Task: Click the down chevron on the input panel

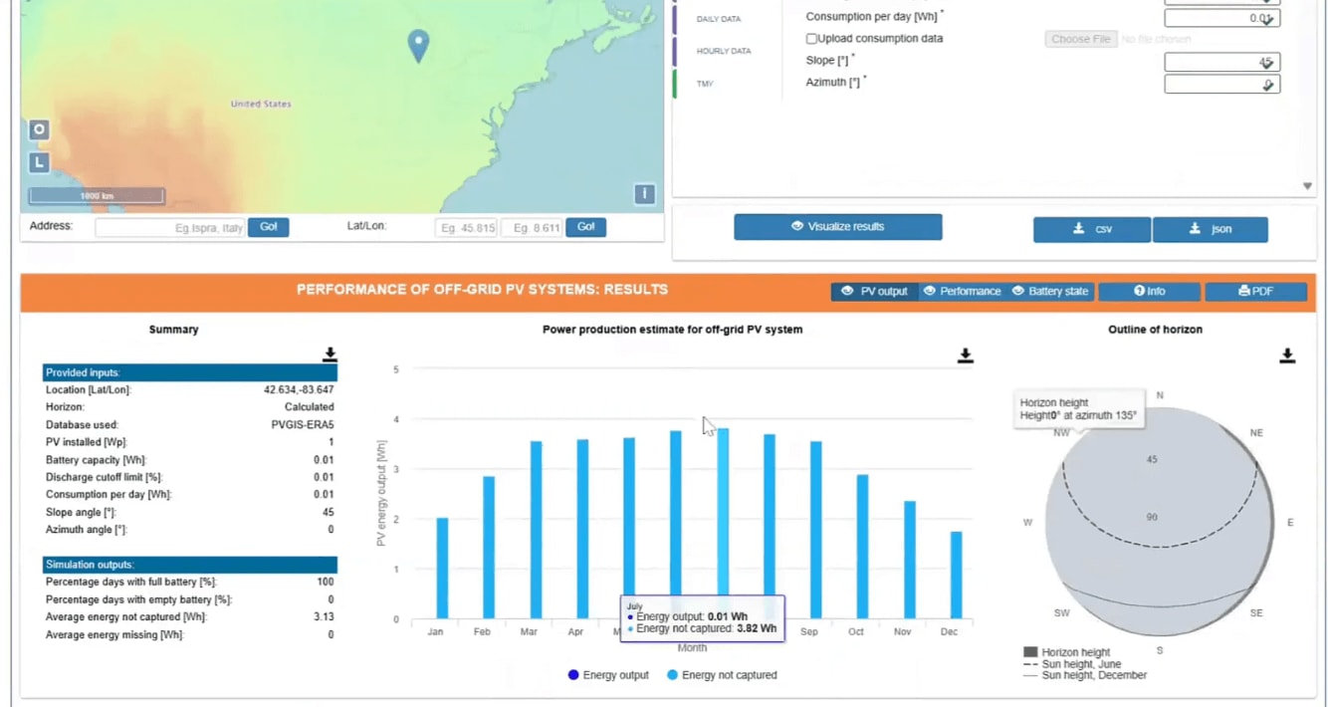Action: 1306,185
